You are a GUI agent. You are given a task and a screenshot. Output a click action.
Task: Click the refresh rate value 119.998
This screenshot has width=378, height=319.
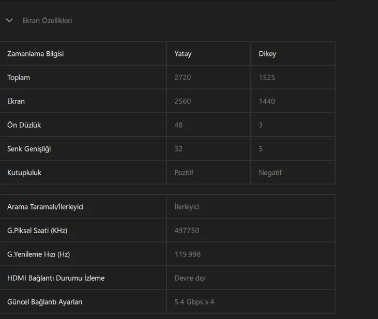(x=188, y=254)
